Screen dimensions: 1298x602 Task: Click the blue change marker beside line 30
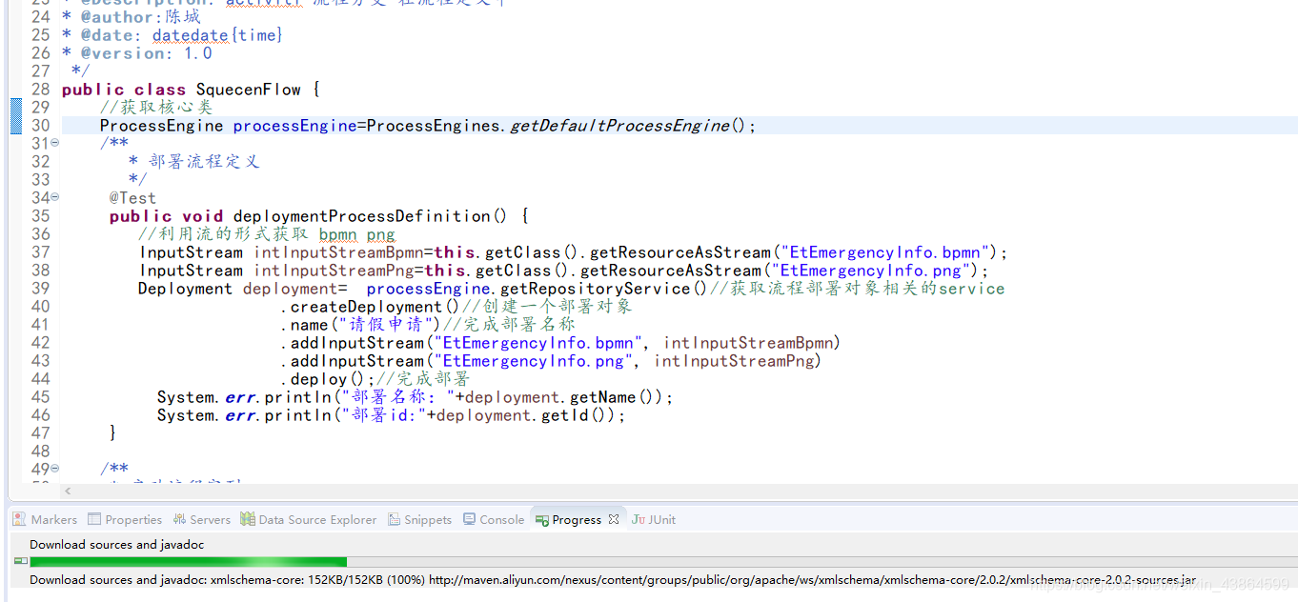point(16,116)
